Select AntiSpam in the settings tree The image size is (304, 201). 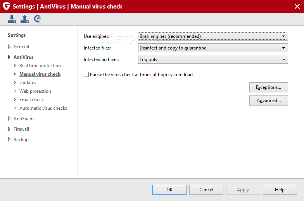[24, 119]
